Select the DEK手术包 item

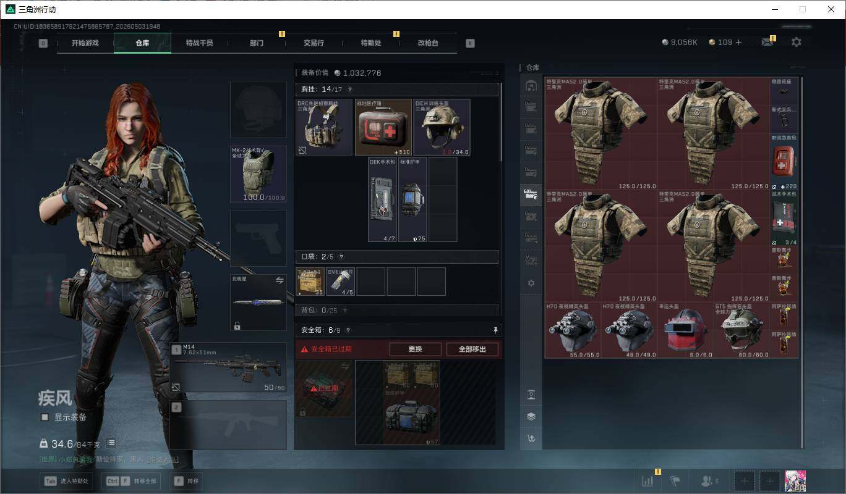[x=382, y=199]
